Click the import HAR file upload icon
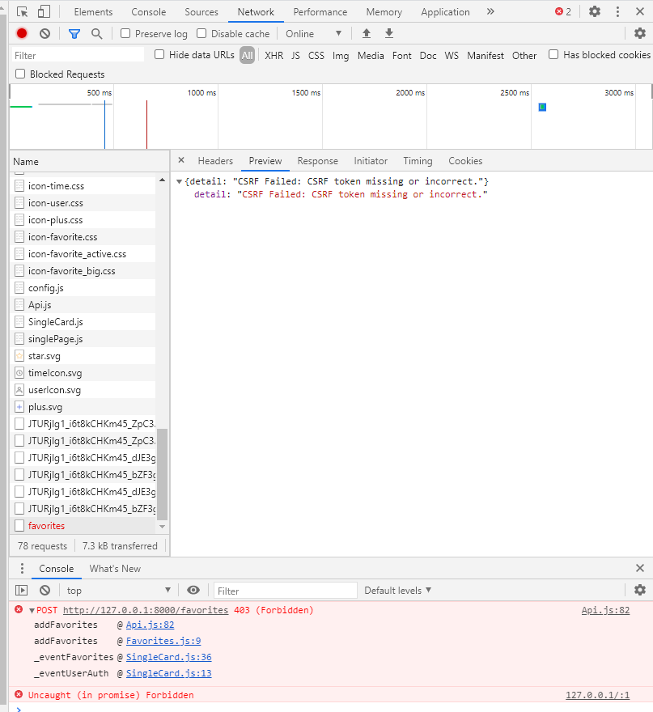This screenshot has width=653, height=712. coord(367,33)
